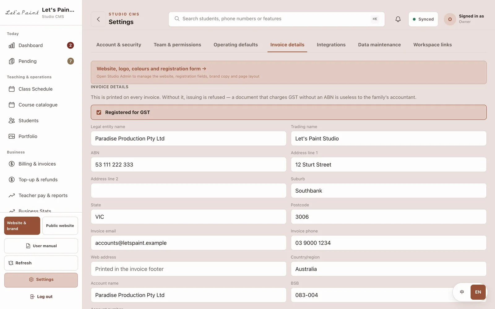Click the Dashboard chart icon
This screenshot has width=495, height=309.
click(12, 45)
